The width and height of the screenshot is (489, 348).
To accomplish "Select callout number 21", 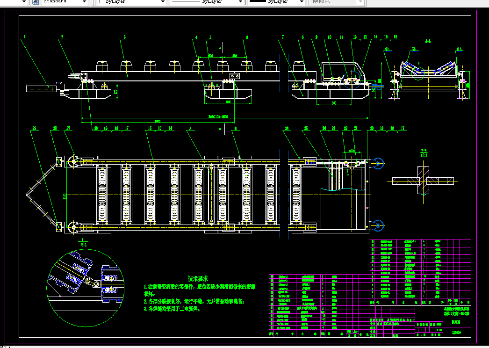I will click(355, 128).
